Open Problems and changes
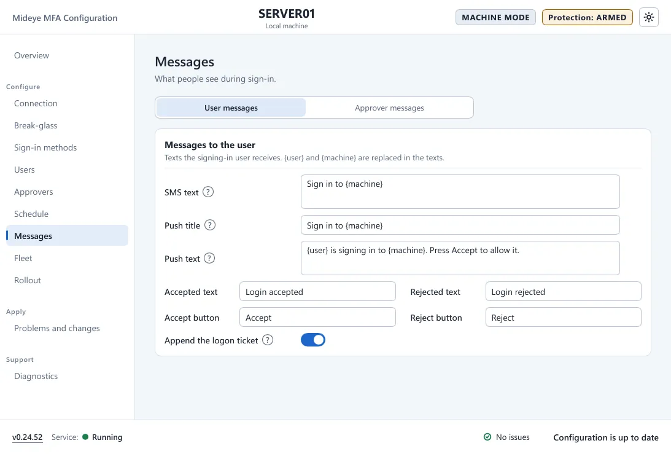 pyautogui.click(x=67, y=328)
